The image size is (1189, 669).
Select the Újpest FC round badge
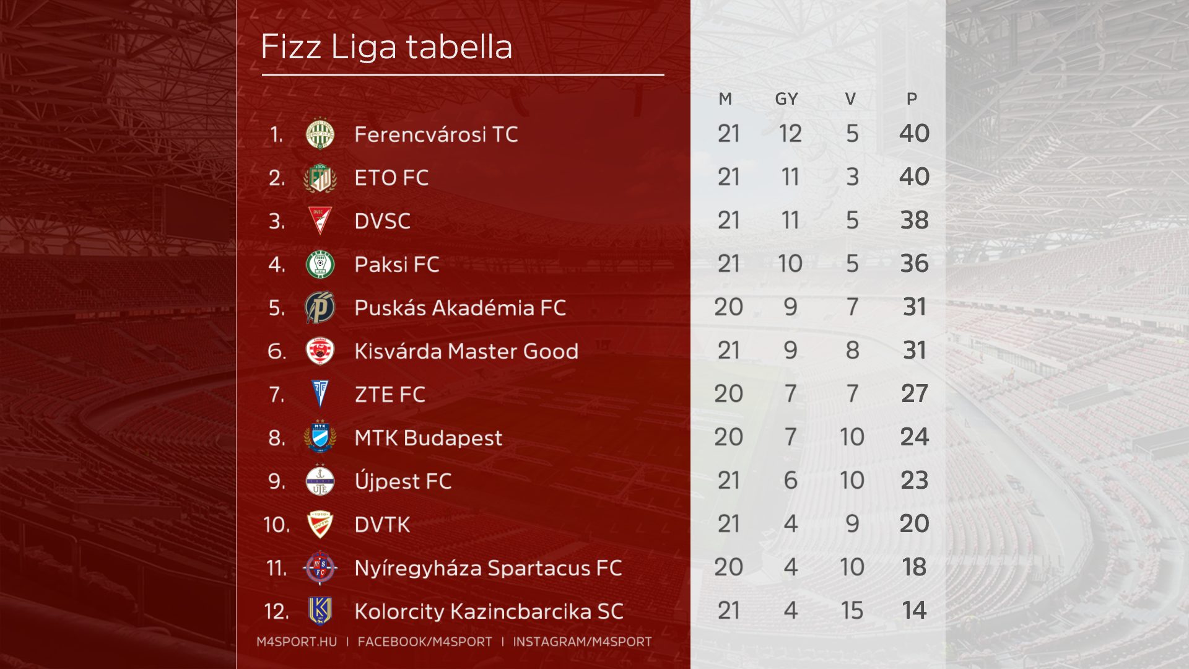[320, 481]
